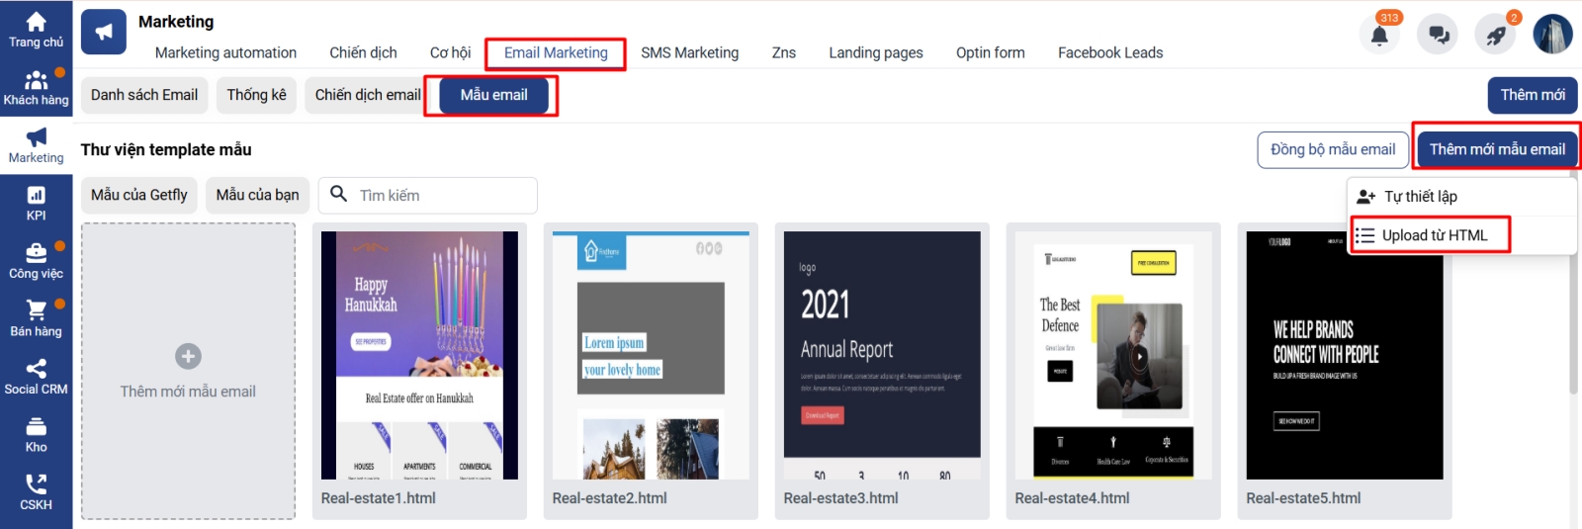Open Khách hàng in sidebar
The width and height of the screenshot is (1582, 529).
(36, 88)
